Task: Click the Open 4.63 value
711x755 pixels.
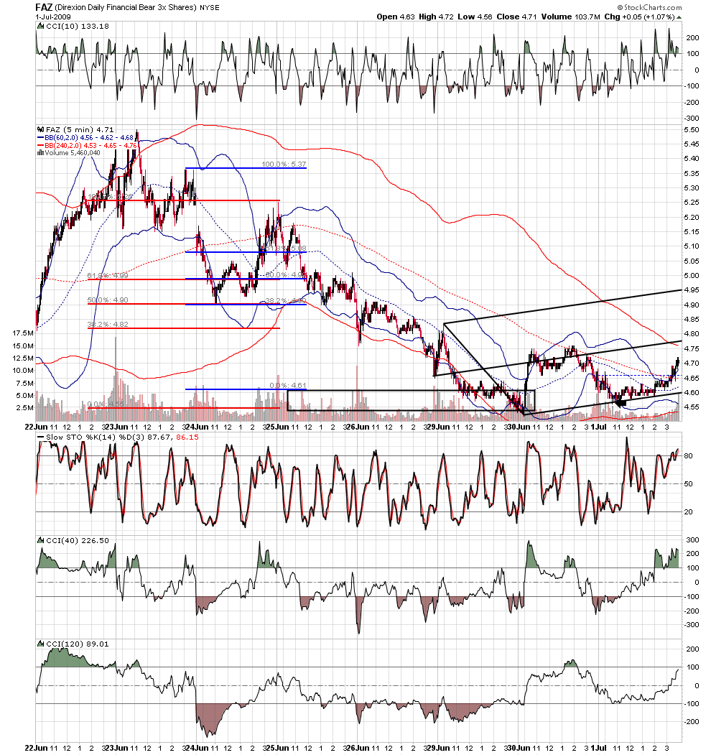Action: click(x=396, y=17)
